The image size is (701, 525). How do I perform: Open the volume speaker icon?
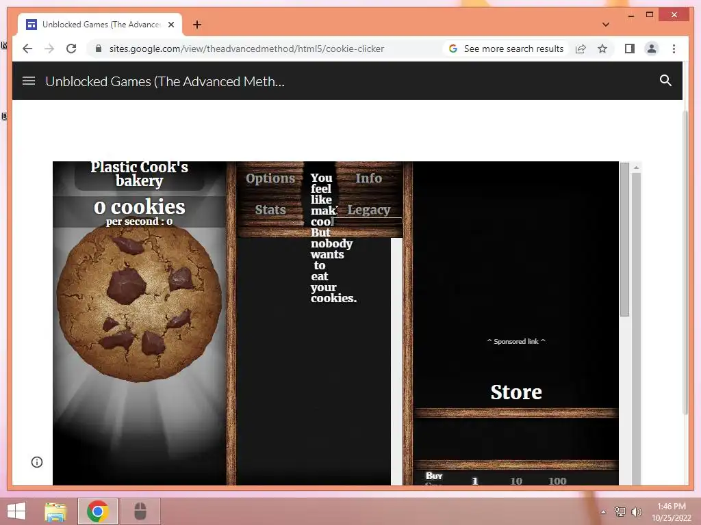(636, 512)
